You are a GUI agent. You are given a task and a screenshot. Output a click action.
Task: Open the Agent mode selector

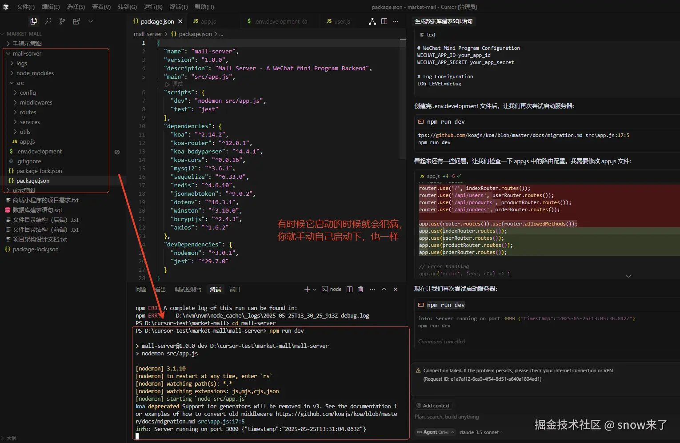pos(436,432)
